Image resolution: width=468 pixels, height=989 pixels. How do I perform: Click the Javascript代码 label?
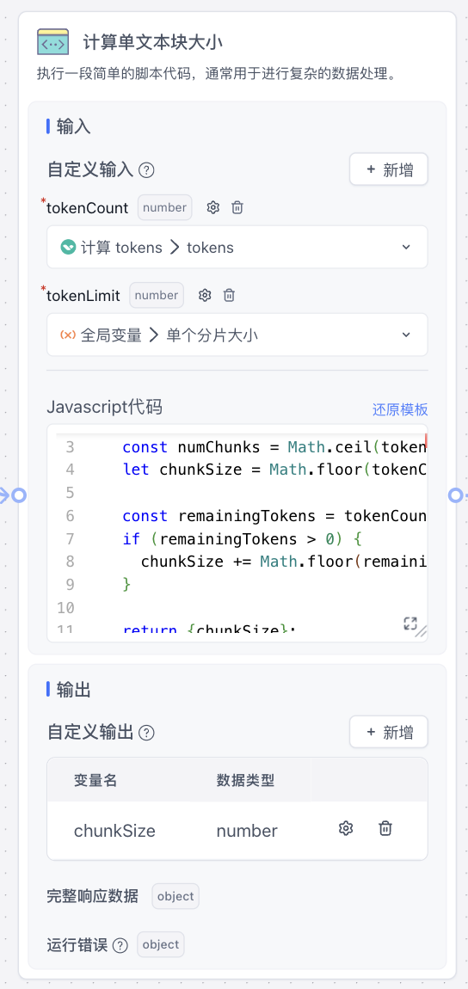coord(105,408)
